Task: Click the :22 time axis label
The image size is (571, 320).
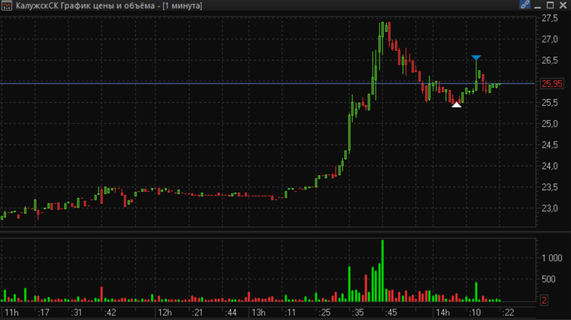Action: pyautogui.click(x=508, y=312)
